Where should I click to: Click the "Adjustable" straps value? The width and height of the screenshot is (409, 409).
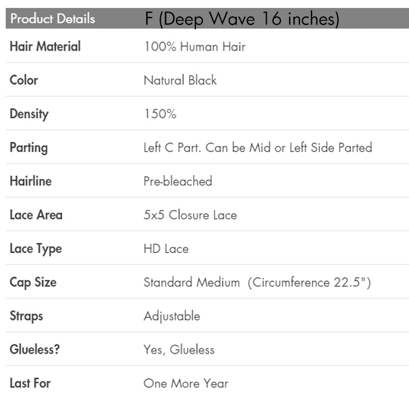[x=172, y=316]
